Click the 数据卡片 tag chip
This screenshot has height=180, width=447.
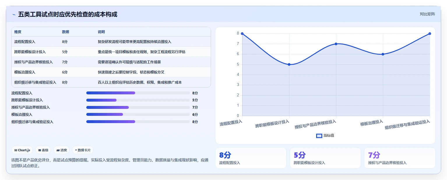pos(83,150)
